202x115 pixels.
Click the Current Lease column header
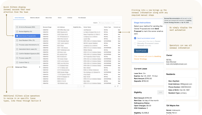117,27
